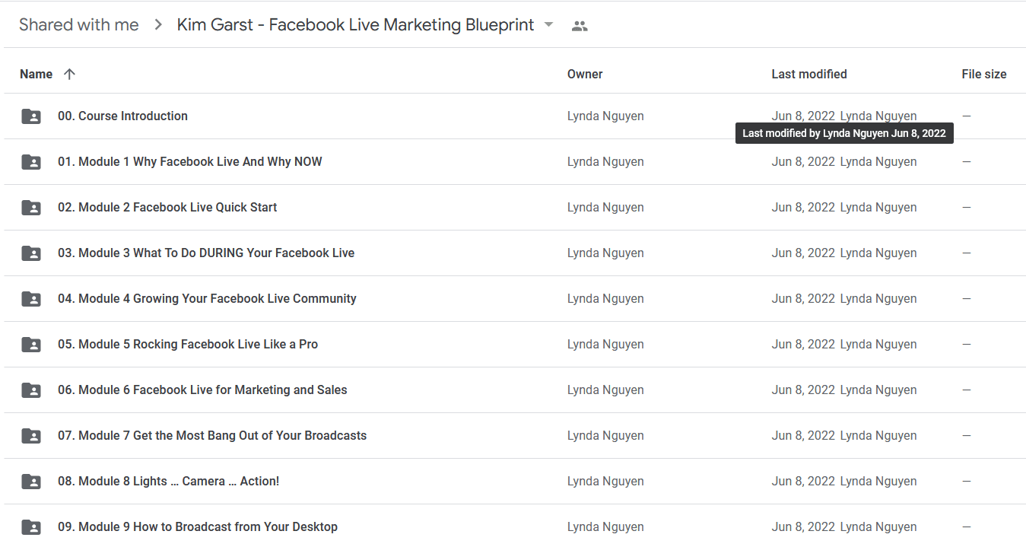
Task: Click owner Lynda Nguyen in Module 2 row
Action: 605,207
